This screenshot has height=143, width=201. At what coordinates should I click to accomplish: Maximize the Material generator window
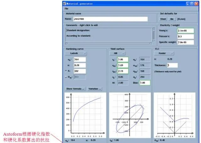(x=192, y=4)
